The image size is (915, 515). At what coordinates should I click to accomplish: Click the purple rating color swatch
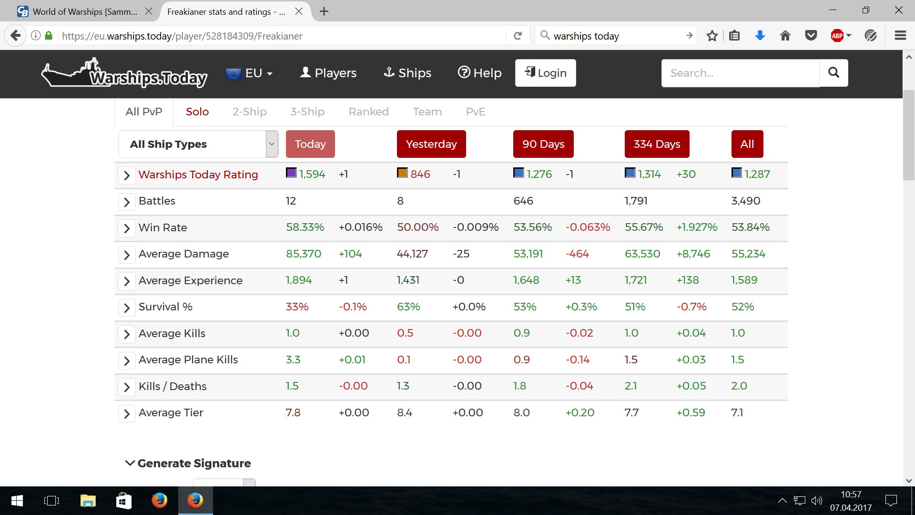click(x=291, y=173)
